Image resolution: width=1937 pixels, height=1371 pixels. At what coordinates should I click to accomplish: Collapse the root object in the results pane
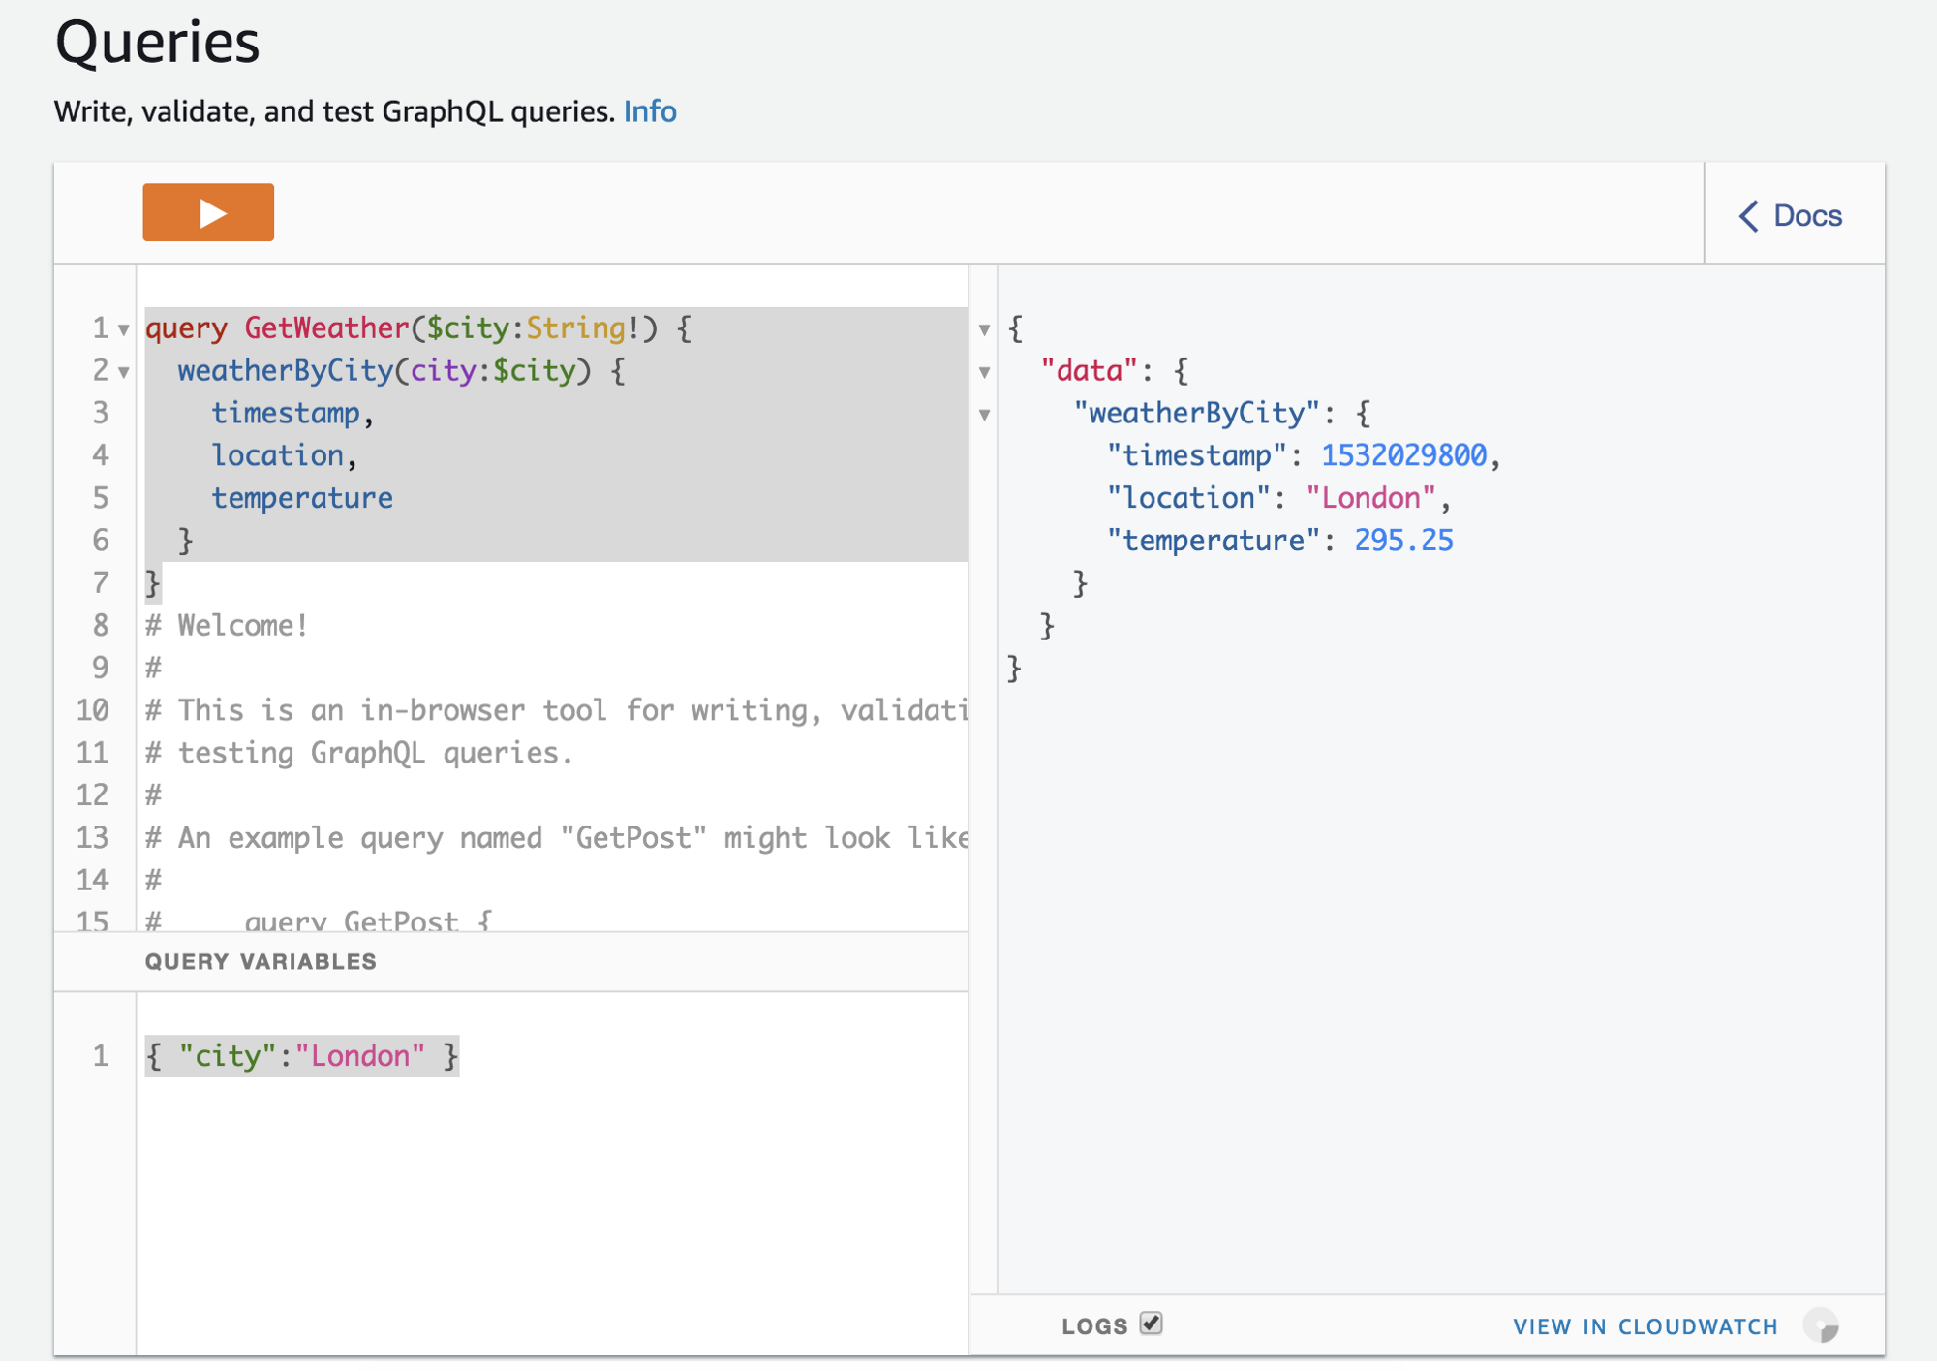[984, 329]
